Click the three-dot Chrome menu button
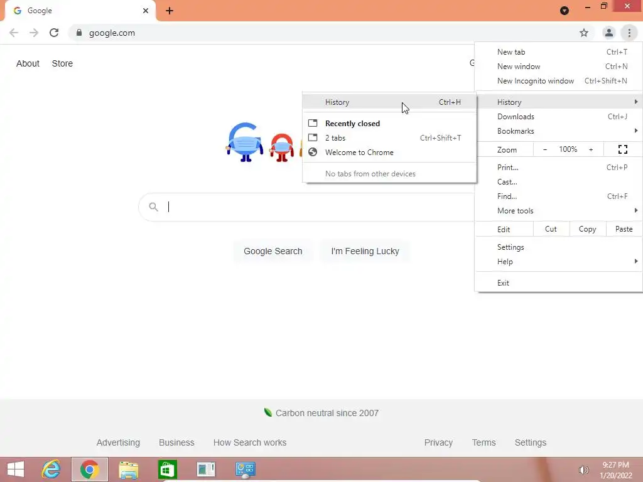The width and height of the screenshot is (643, 482). pos(629,33)
